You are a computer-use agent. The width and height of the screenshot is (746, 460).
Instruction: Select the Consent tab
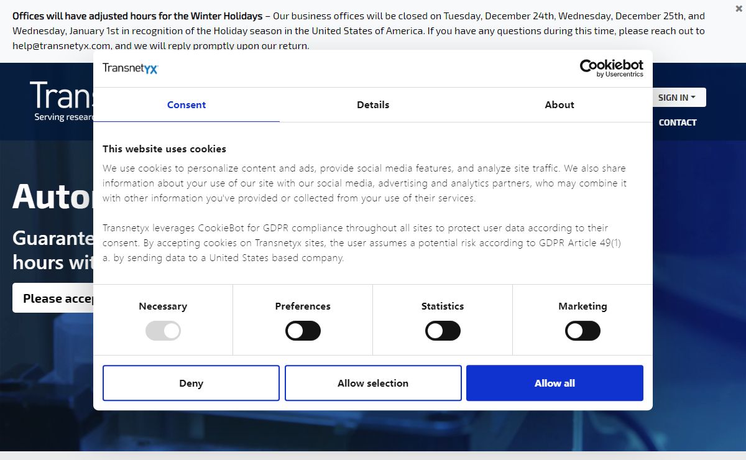pyautogui.click(x=186, y=105)
